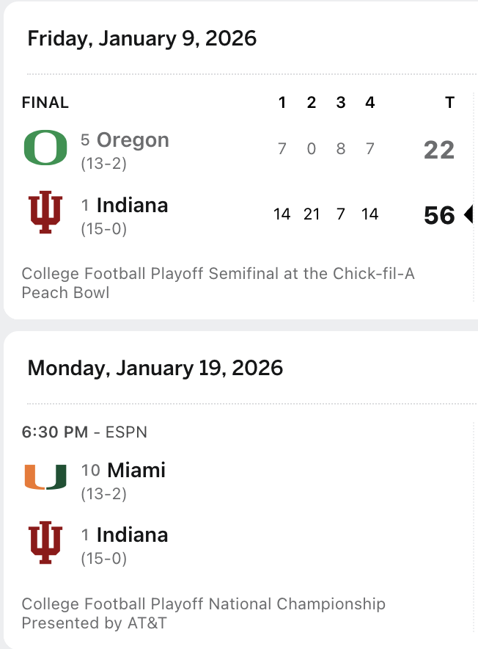Click the National Championship Presented by AT&T note

pos(203,613)
